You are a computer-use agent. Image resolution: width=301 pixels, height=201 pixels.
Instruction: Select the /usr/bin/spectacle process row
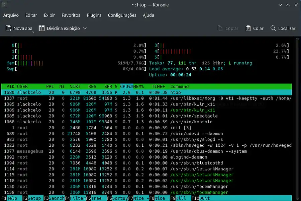[x=146, y=116]
